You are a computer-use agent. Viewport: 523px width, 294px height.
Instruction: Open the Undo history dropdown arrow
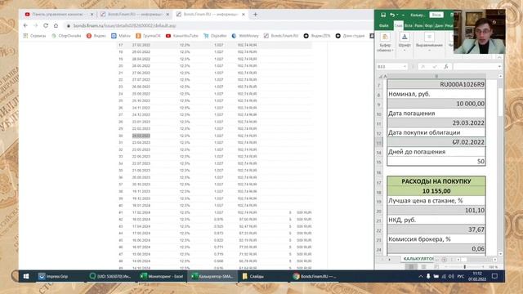pos(397,15)
